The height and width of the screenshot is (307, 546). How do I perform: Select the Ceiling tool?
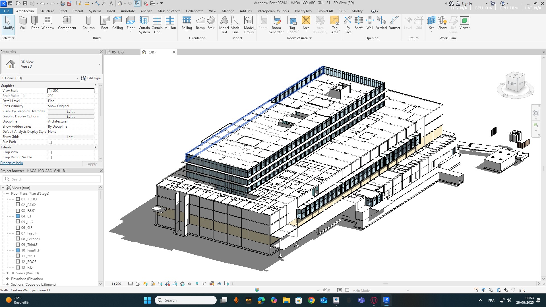[117, 23]
